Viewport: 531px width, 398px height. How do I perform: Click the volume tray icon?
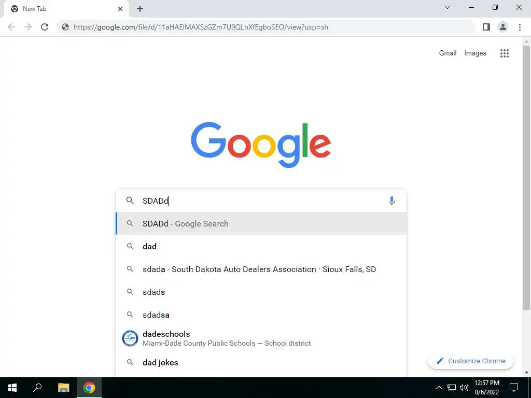point(464,388)
